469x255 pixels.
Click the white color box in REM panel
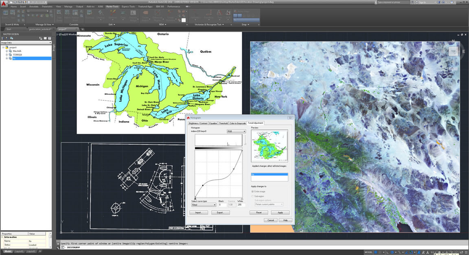[184, 20]
